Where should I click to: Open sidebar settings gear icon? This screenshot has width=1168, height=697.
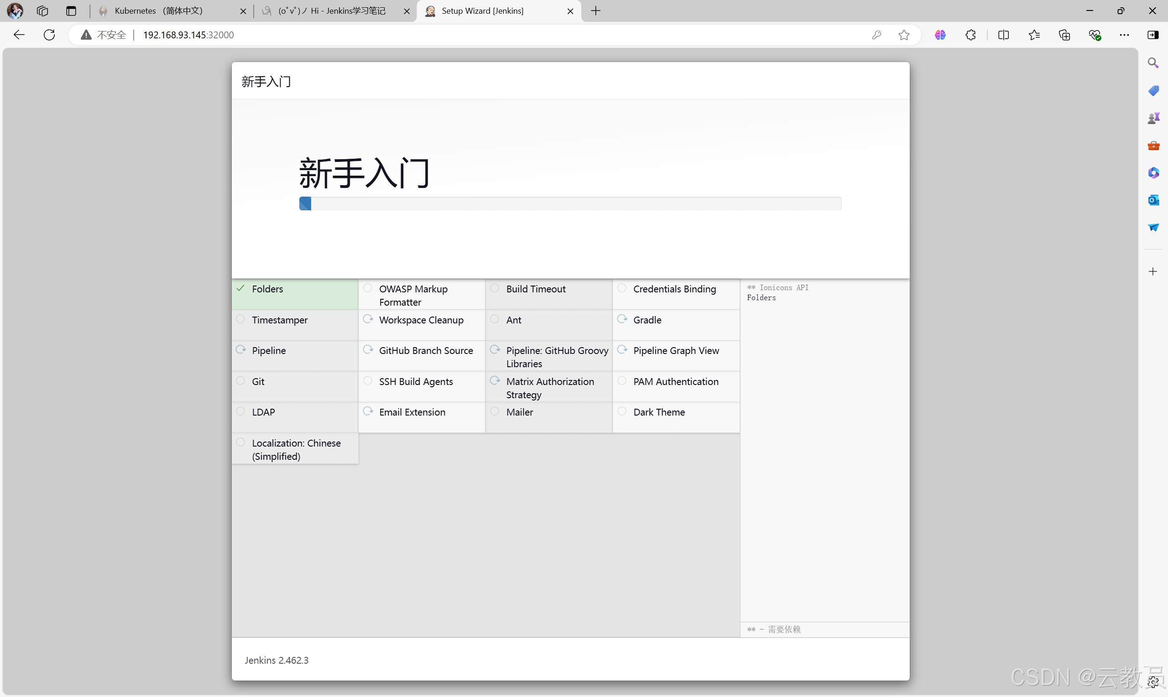pyautogui.click(x=1154, y=682)
